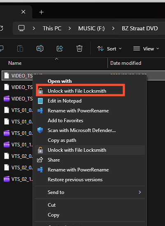Select the VTS_01_1 video file
Image resolution: width=165 pixels, height=226 pixels.
[19, 144]
